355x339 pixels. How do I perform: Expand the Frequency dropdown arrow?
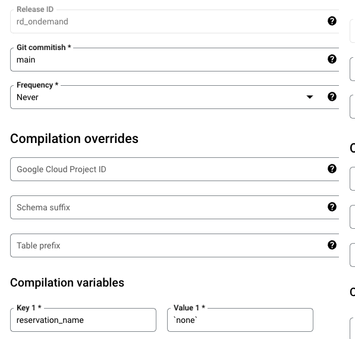click(x=309, y=97)
